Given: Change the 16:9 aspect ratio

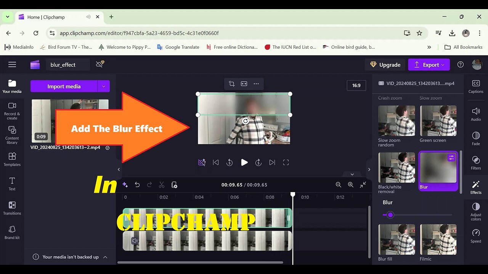Looking at the screenshot, I should [356, 85].
